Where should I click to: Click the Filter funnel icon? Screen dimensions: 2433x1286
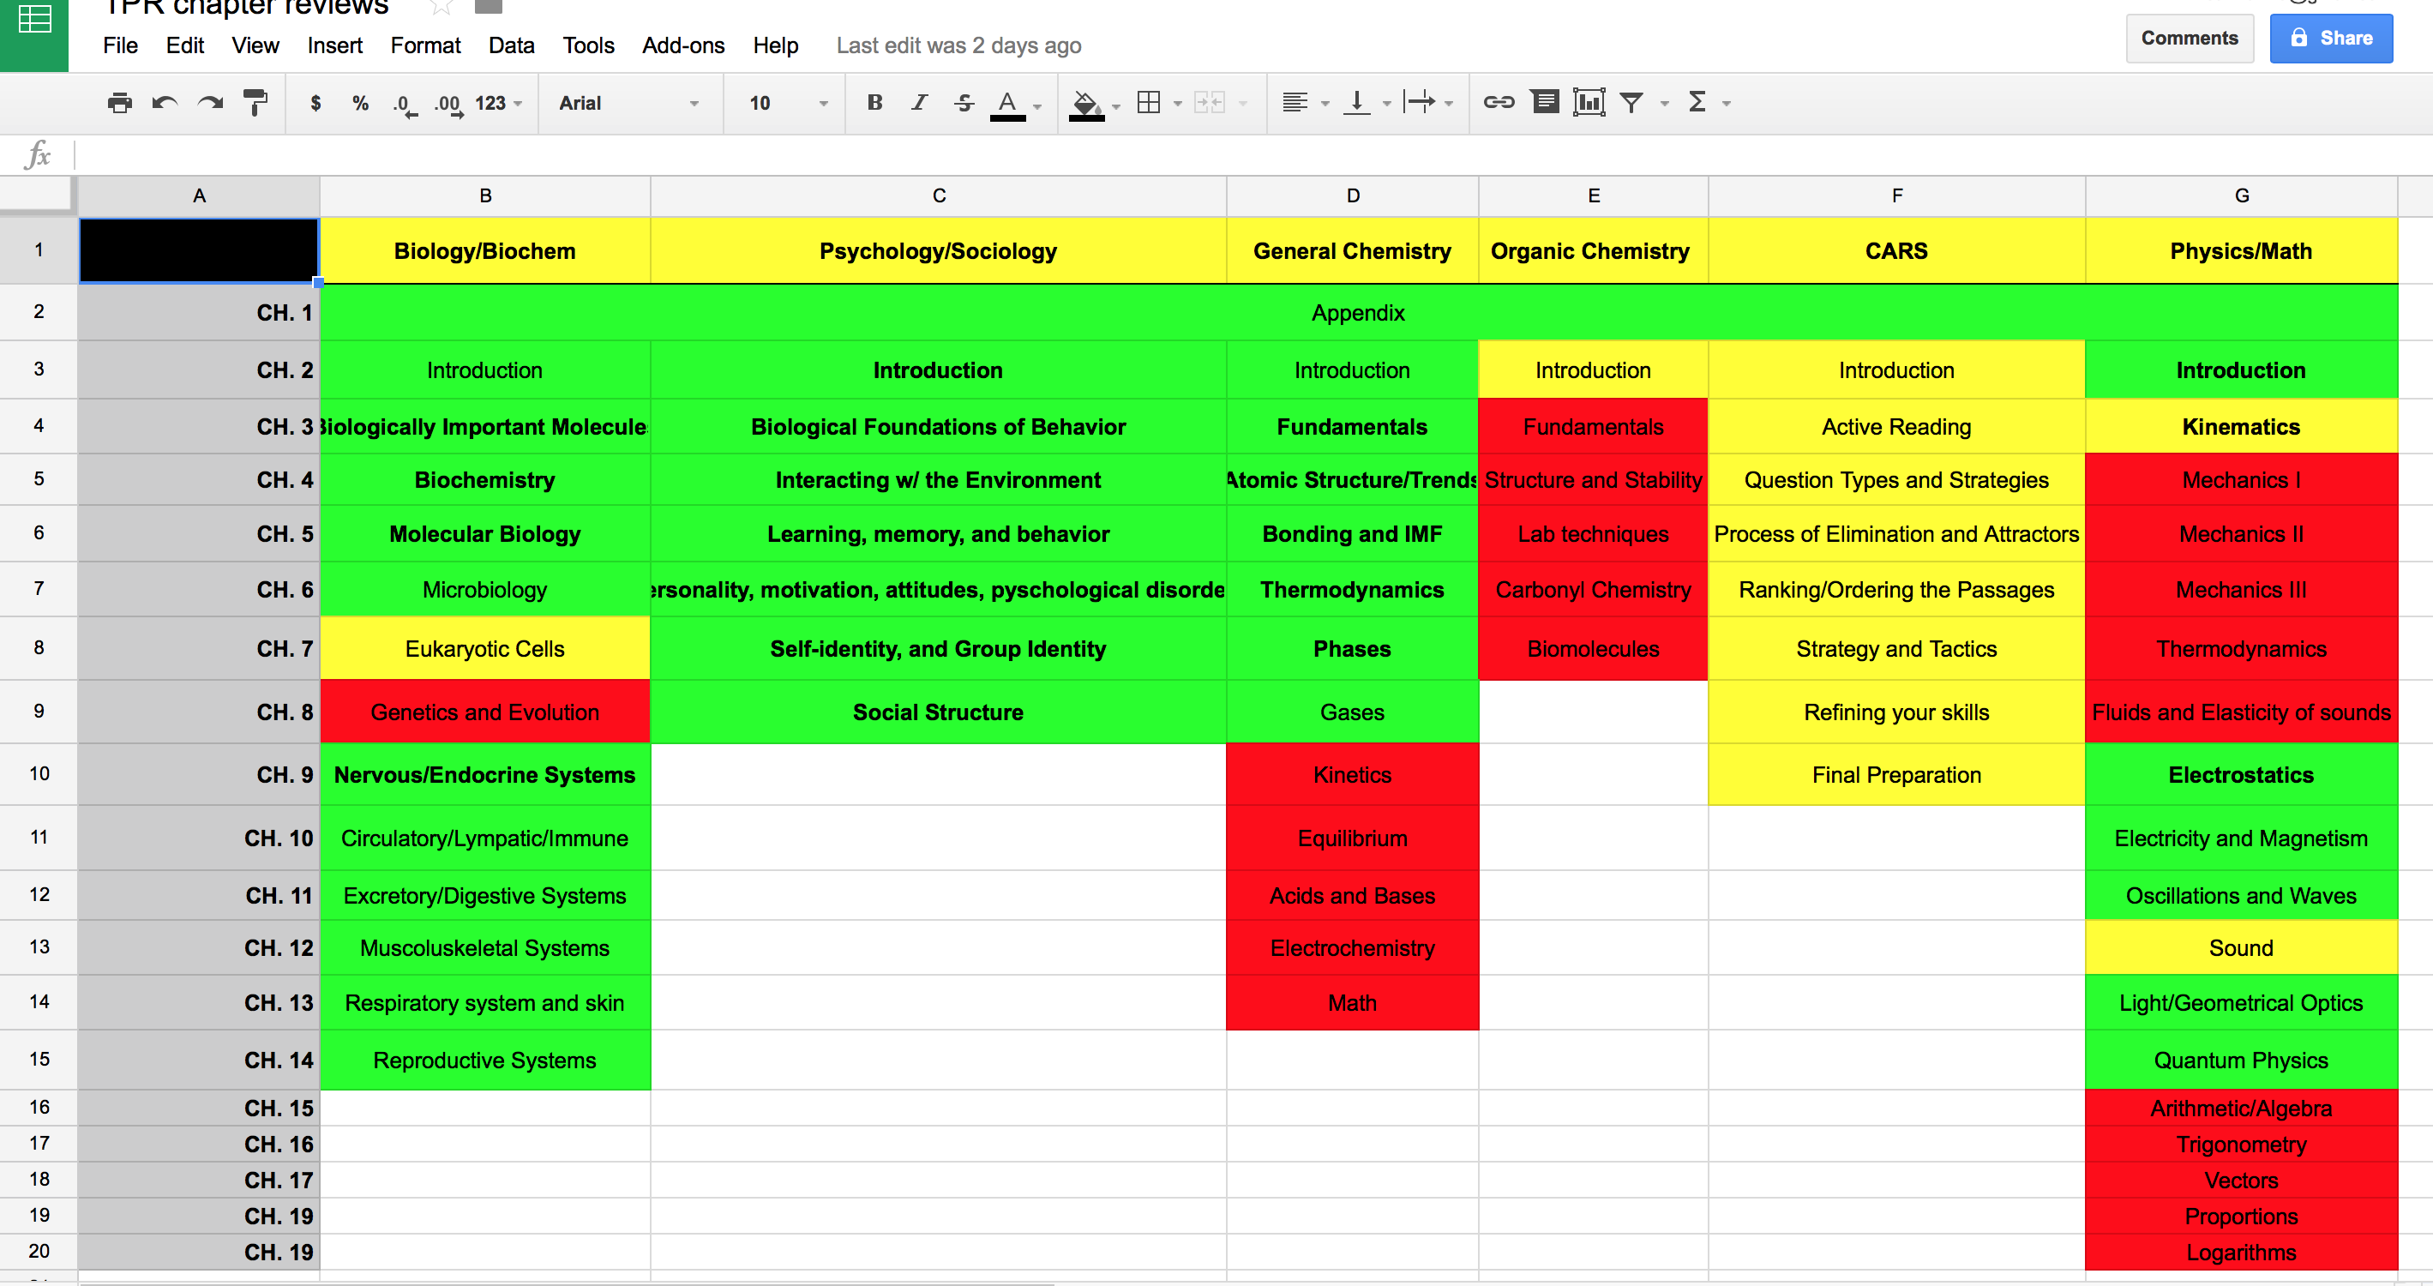tap(1631, 102)
